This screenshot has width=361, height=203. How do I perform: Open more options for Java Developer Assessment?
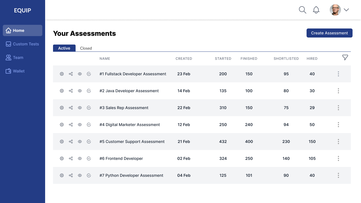tap(338, 91)
